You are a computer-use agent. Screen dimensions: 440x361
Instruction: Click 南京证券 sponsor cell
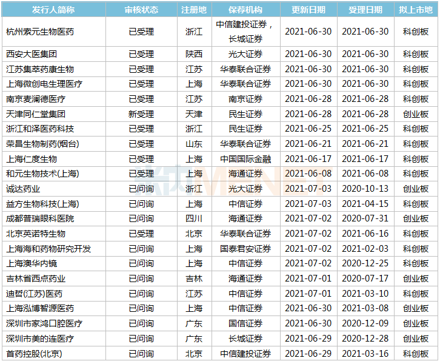(245, 99)
